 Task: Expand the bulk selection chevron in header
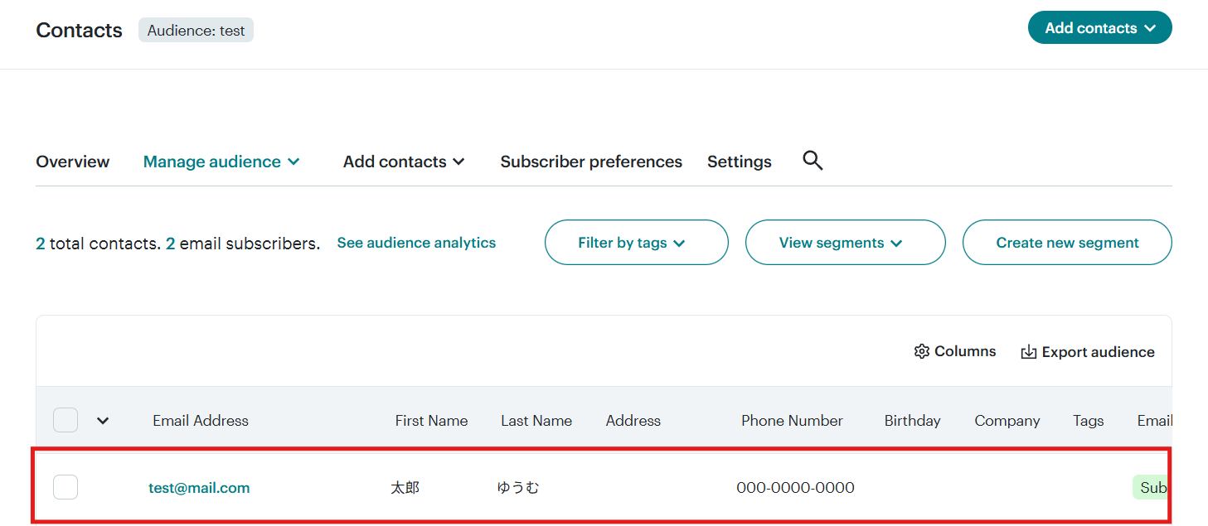103,420
